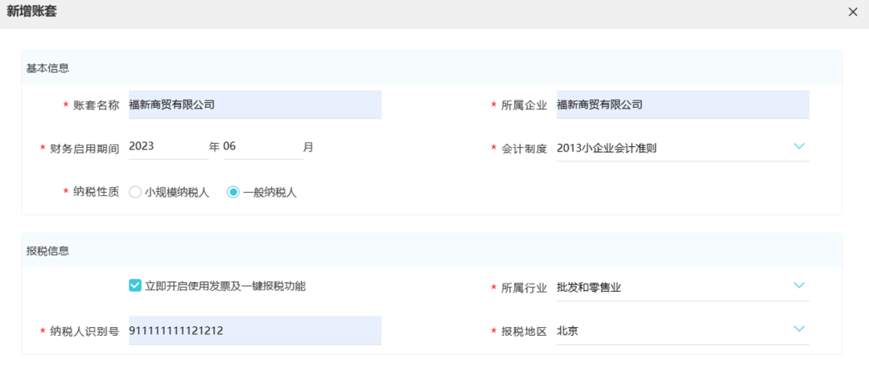Screen dimensions: 869x372
Task: Select the 一般纳税人 radio option
Action: click(233, 192)
